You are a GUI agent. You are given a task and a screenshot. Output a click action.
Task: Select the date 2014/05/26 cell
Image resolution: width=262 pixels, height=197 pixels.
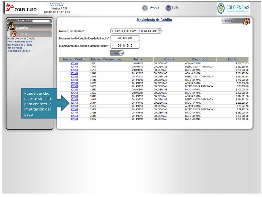click(x=137, y=116)
